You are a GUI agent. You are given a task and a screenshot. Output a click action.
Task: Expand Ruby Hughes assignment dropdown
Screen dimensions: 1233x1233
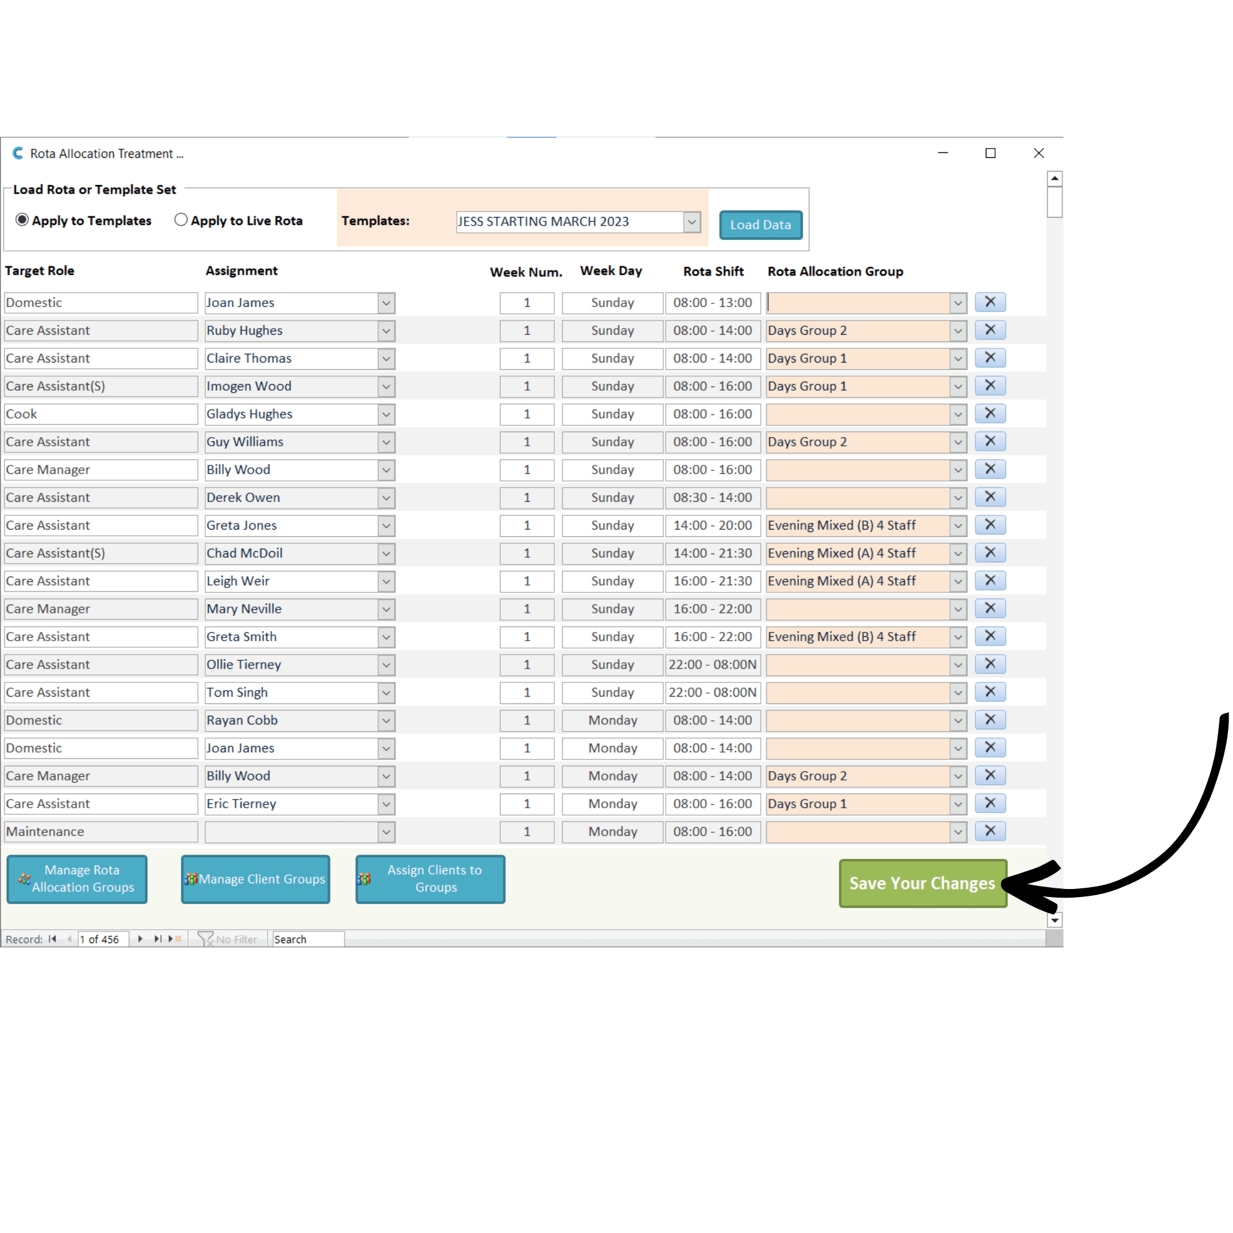click(x=386, y=330)
